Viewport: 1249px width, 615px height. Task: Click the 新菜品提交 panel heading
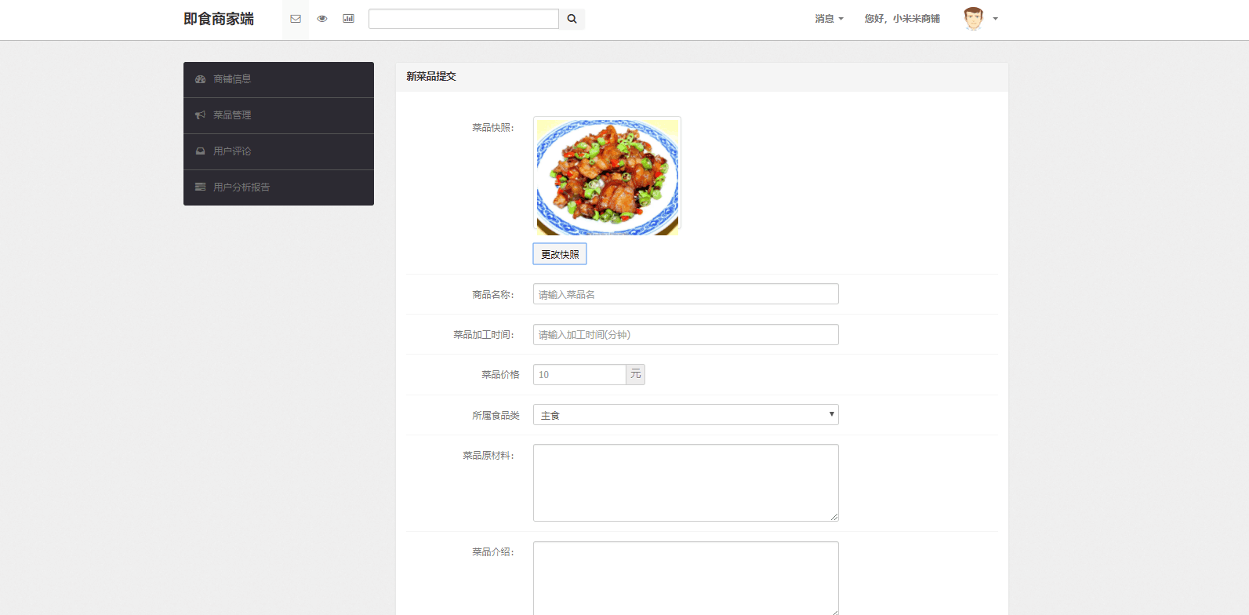[x=431, y=77]
